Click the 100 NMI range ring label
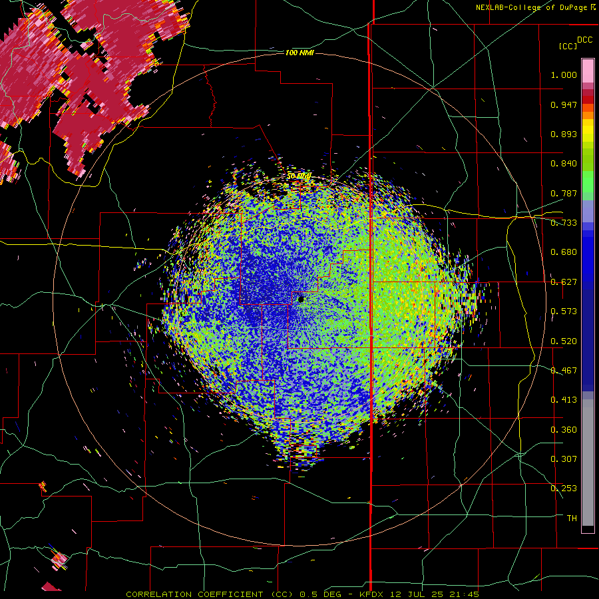Viewport: 599px width, 599px height. pos(299,53)
